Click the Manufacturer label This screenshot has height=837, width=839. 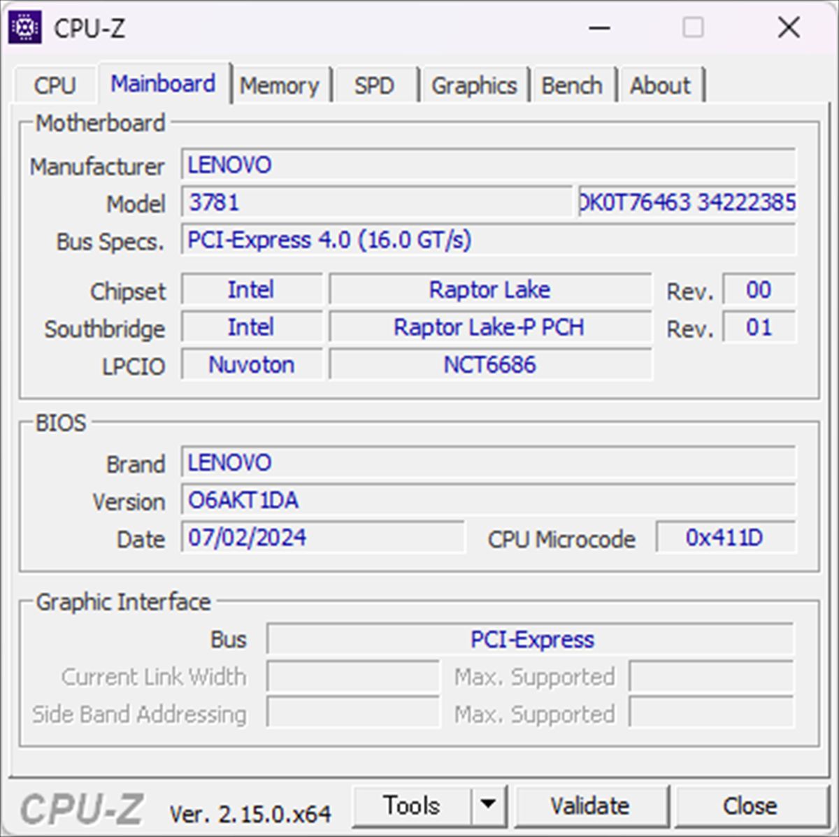(x=97, y=166)
